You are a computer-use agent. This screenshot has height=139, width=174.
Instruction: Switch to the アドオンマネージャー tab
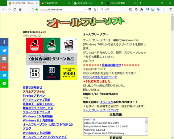89,3
